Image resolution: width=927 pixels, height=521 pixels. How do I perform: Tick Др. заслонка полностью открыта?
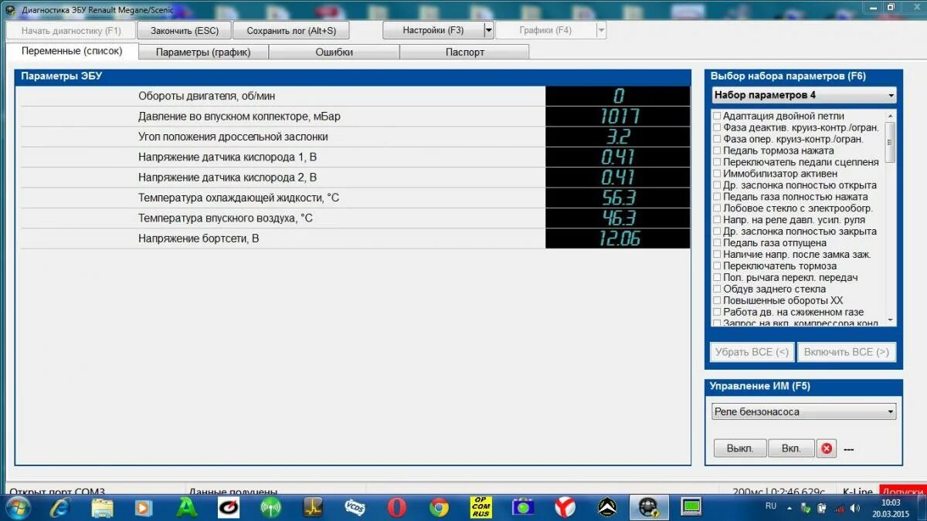click(717, 185)
